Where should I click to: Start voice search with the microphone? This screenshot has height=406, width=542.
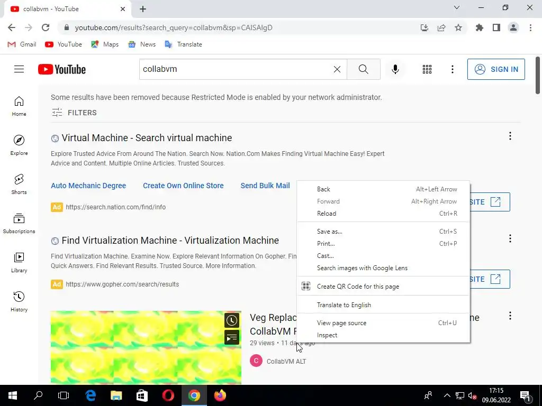395,69
